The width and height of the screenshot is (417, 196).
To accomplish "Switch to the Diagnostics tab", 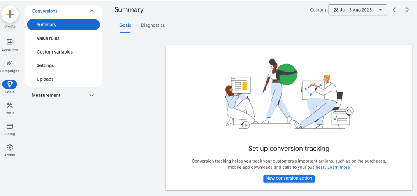I will pyautogui.click(x=153, y=25).
